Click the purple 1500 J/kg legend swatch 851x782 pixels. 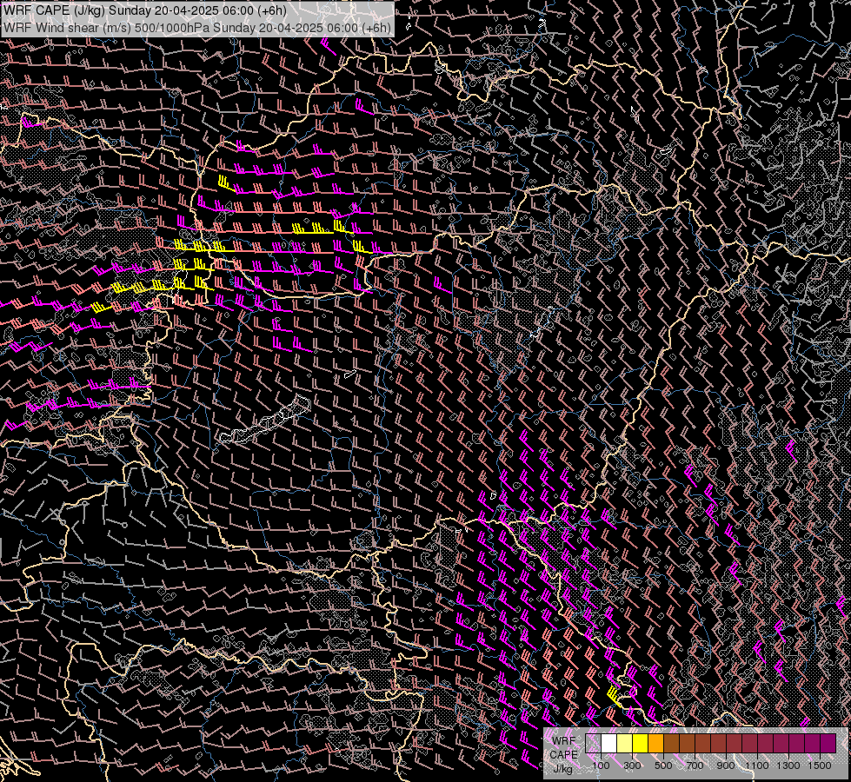828,744
